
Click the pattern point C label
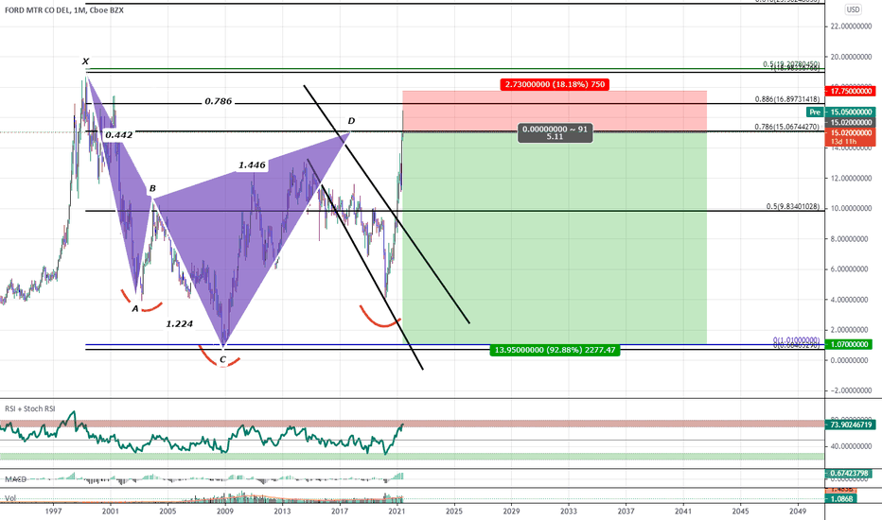pyautogui.click(x=222, y=360)
